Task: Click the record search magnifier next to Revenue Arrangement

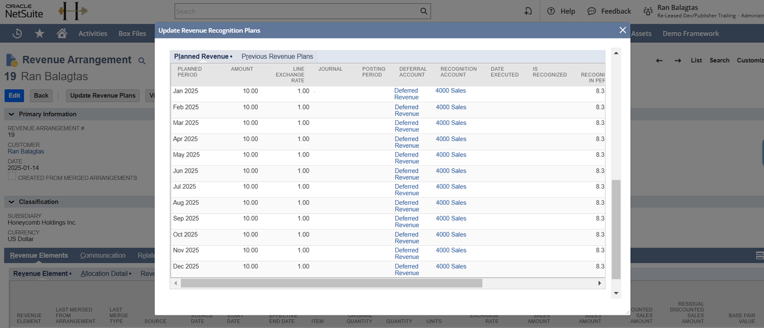Action: pos(142,61)
